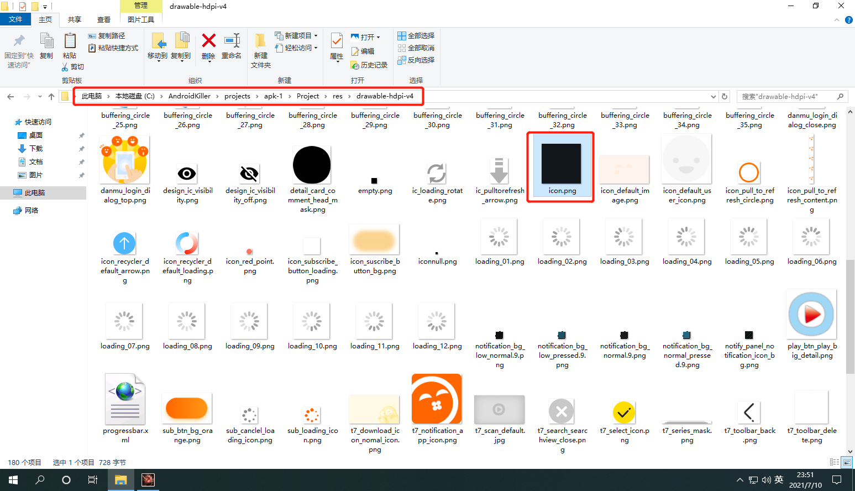This screenshot has width=855, height=491.
Task: Click the New Folder icon
Action: (x=260, y=41)
